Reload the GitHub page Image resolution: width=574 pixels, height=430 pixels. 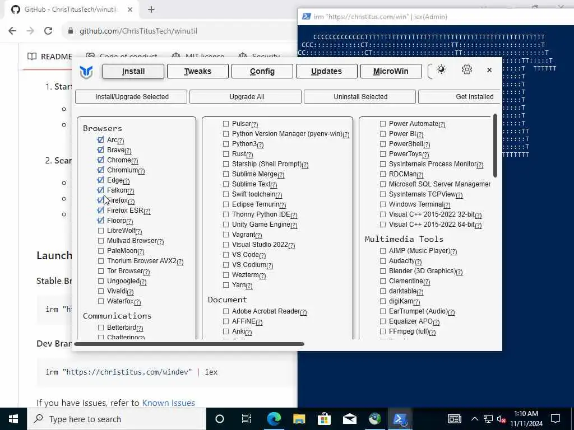pyautogui.click(x=48, y=31)
